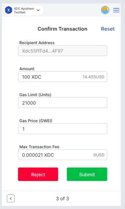
Task: Open the account avatar icon
Action: (105, 10)
